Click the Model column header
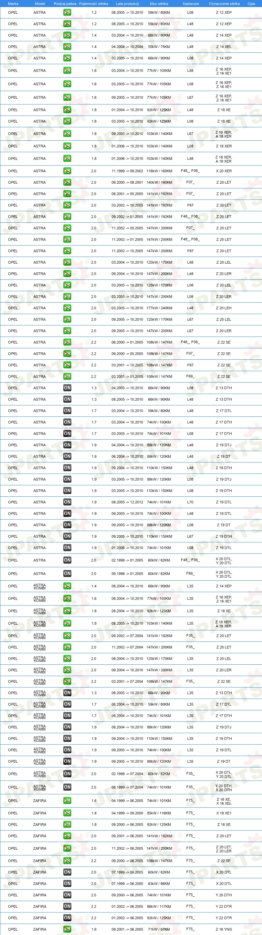 (x=40, y=4)
